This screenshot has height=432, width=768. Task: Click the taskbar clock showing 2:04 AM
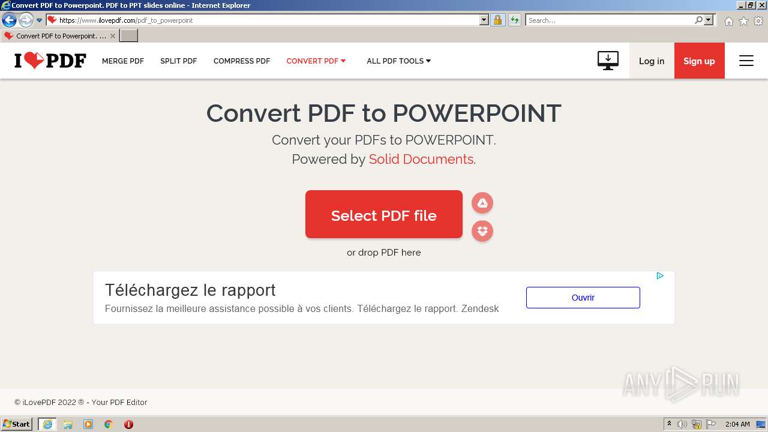737,424
